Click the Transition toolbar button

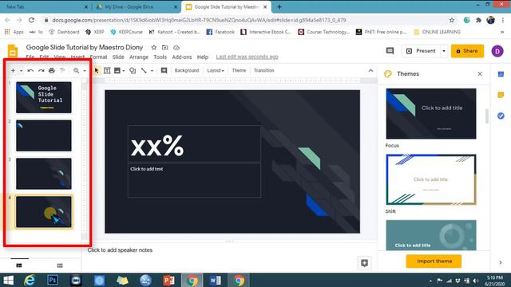pos(264,71)
